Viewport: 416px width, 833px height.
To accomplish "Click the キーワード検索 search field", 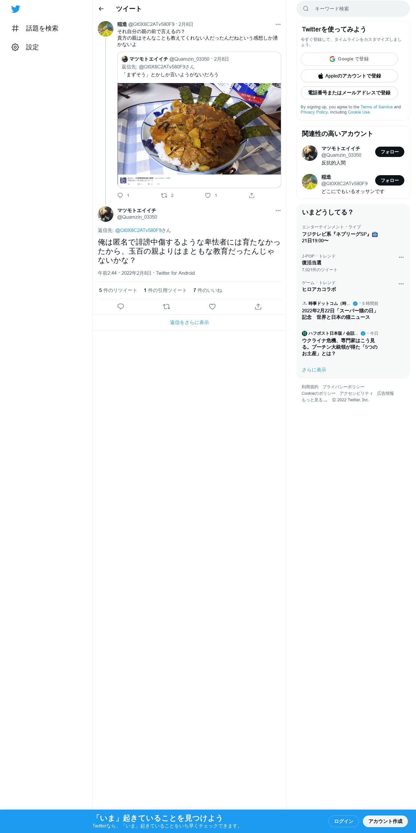I will pos(353,9).
